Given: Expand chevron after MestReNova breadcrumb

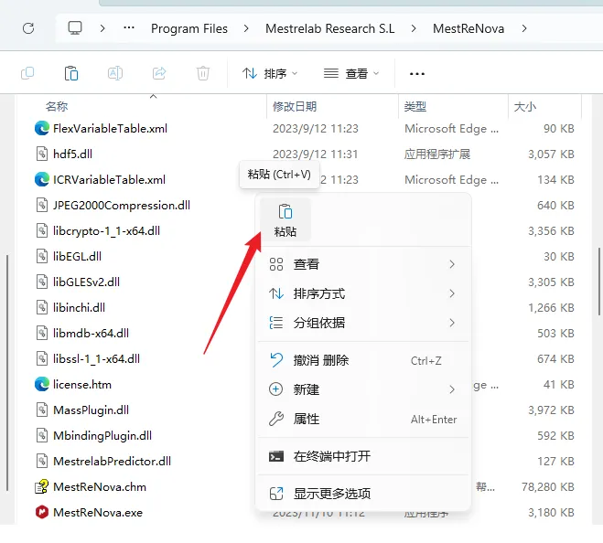Looking at the screenshot, I should 524,28.
